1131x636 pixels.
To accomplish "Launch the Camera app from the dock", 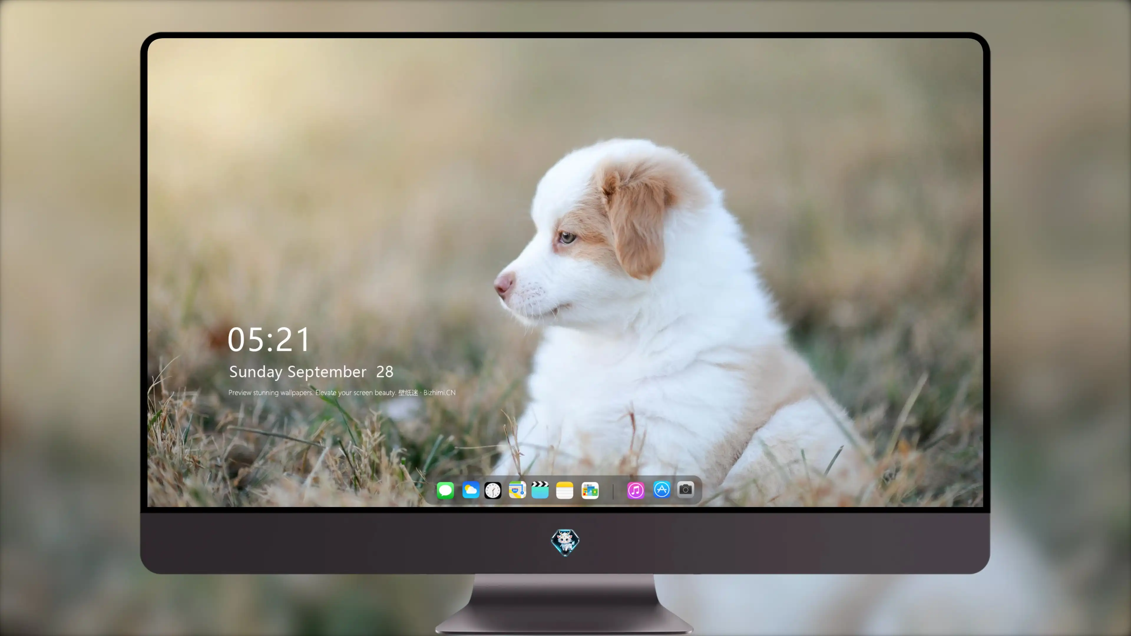I will (x=685, y=489).
